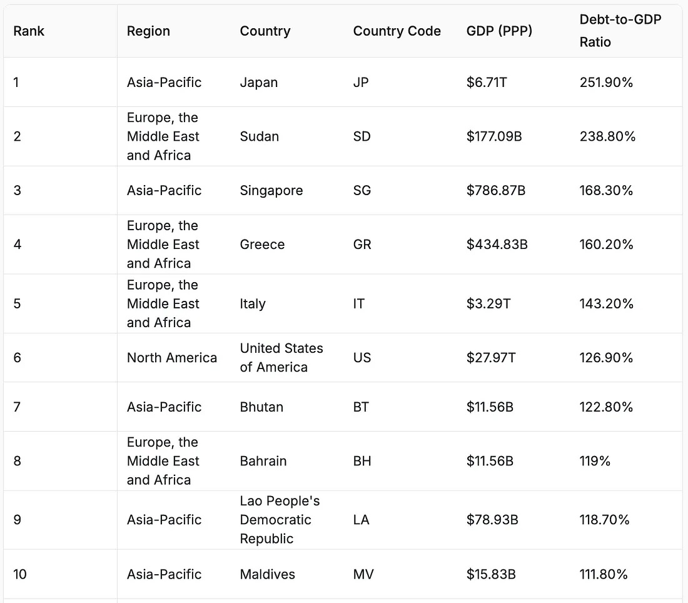
Task: Click the US GDP value $27.97T
Action: [x=491, y=358]
